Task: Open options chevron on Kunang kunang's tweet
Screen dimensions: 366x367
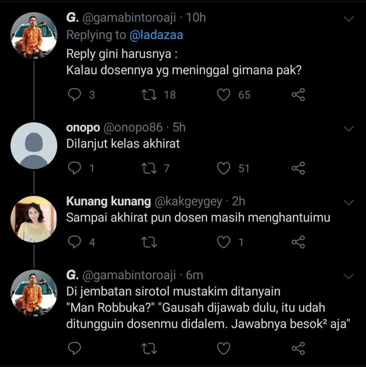Action: [x=348, y=202]
